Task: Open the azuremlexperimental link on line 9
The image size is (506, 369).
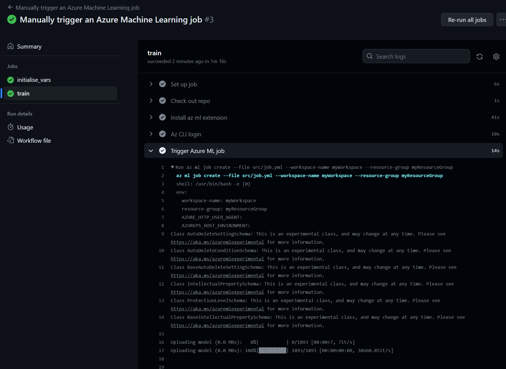Action: 217,242
